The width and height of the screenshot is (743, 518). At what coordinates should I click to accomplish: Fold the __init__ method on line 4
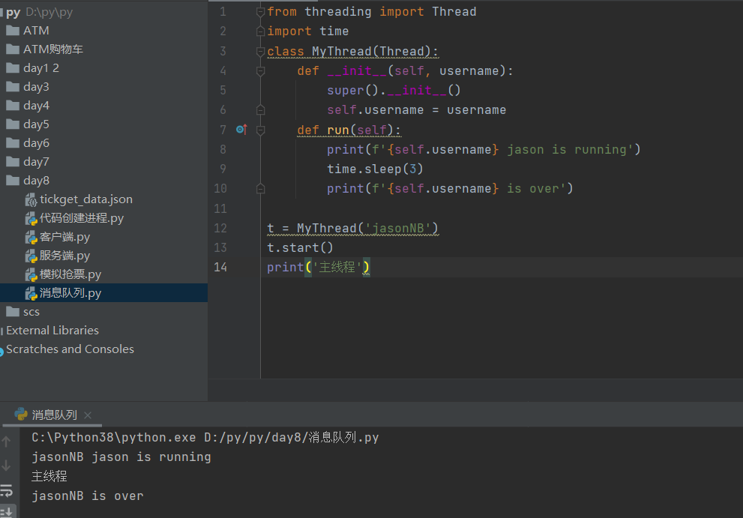pos(260,71)
